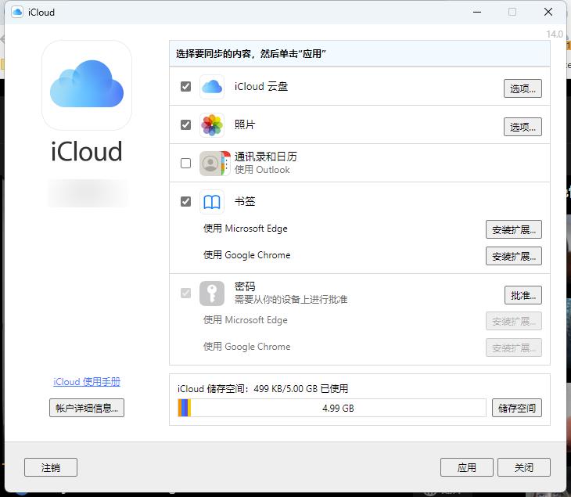Screen dimensions: 571x497
Task: Click the 选择要同步的内容 header text
Action: pyautogui.click(x=250, y=54)
